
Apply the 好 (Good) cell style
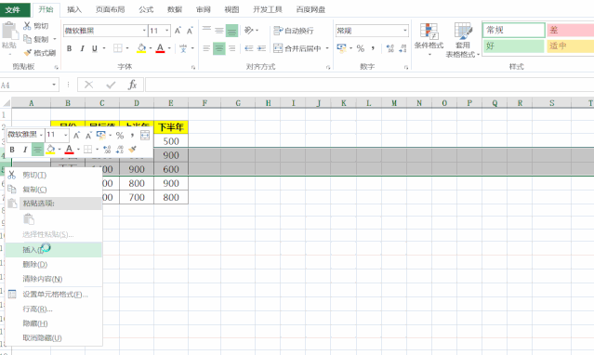click(513, 46)
